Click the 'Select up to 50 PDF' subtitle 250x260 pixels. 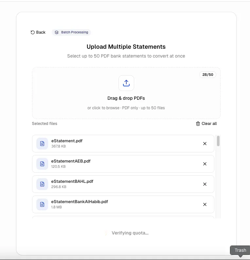click(x=126, y=56)
